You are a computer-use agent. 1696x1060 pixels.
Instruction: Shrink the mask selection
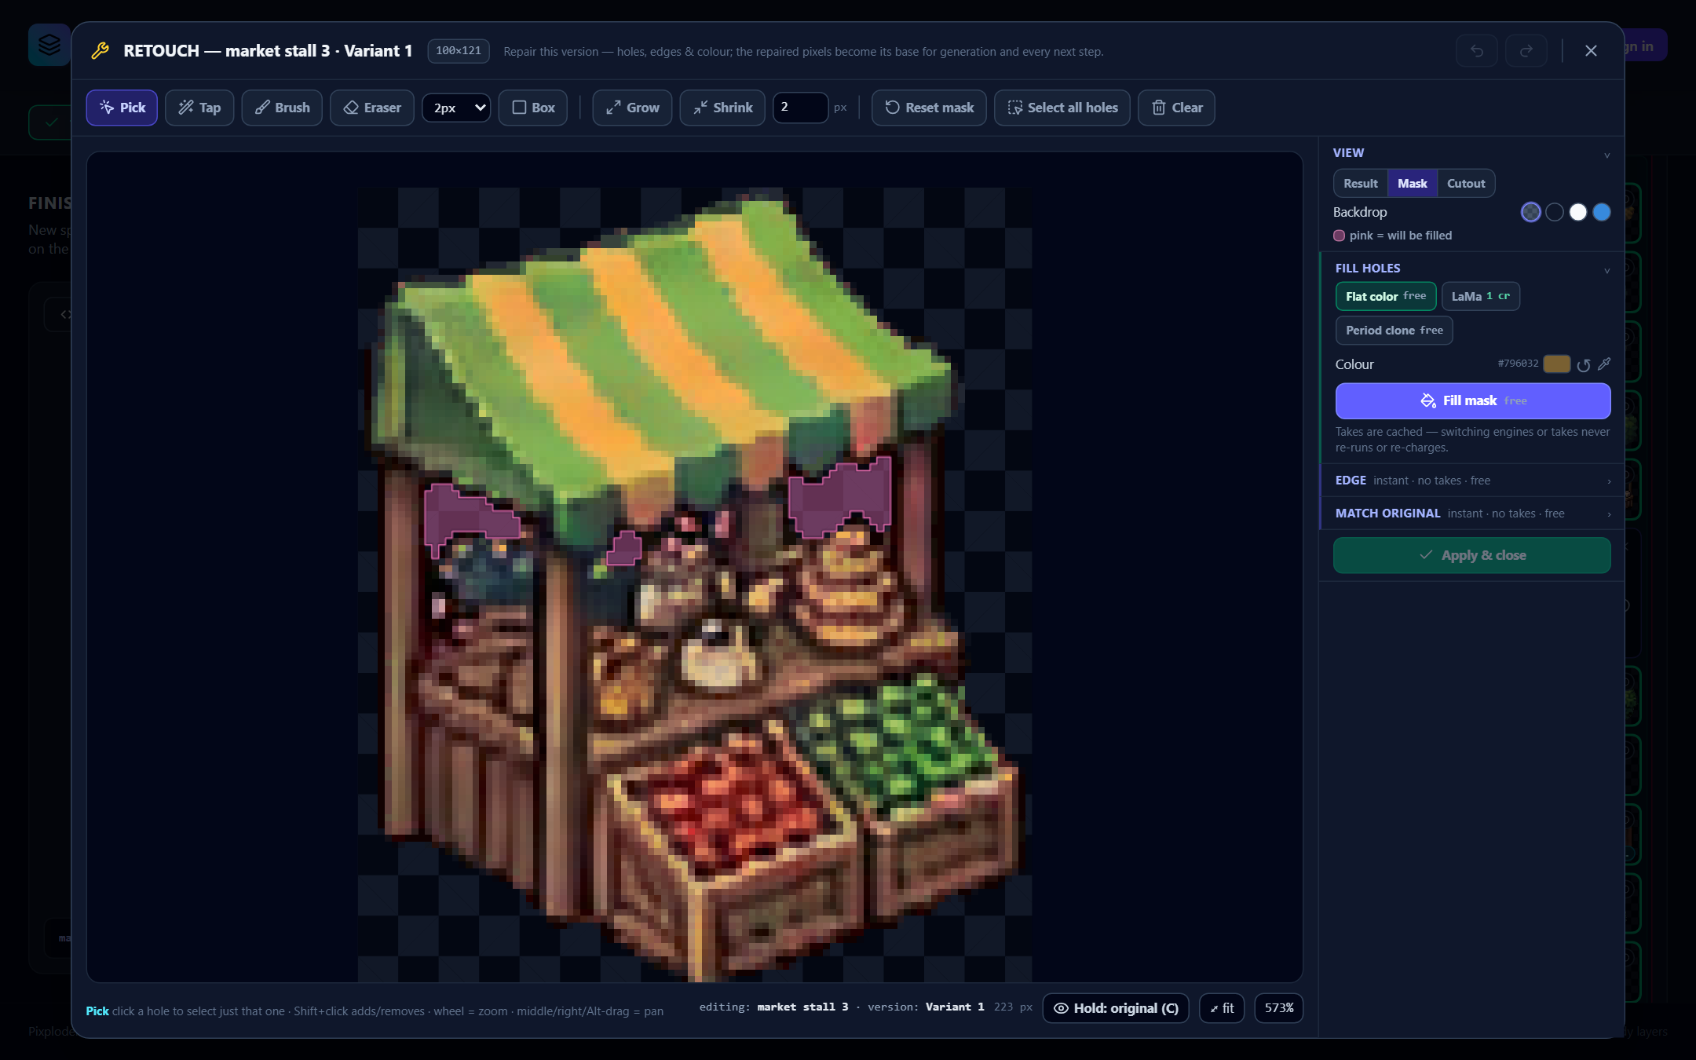[x=722, y=108]
